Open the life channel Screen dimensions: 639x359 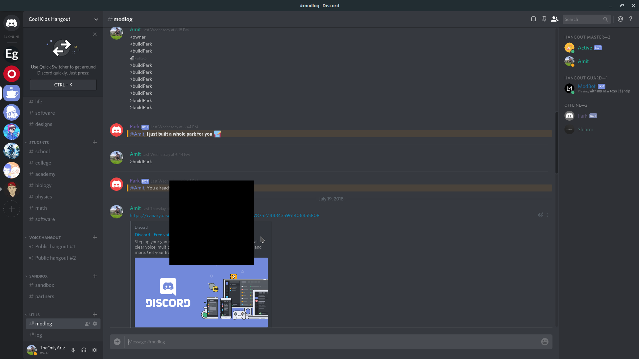(63, 102)
